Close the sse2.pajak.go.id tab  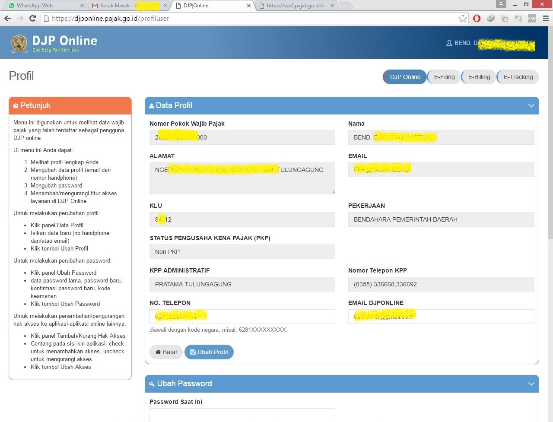pos(332,6)
